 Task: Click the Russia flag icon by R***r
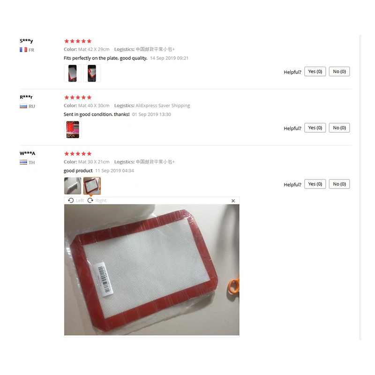(23, 106)
